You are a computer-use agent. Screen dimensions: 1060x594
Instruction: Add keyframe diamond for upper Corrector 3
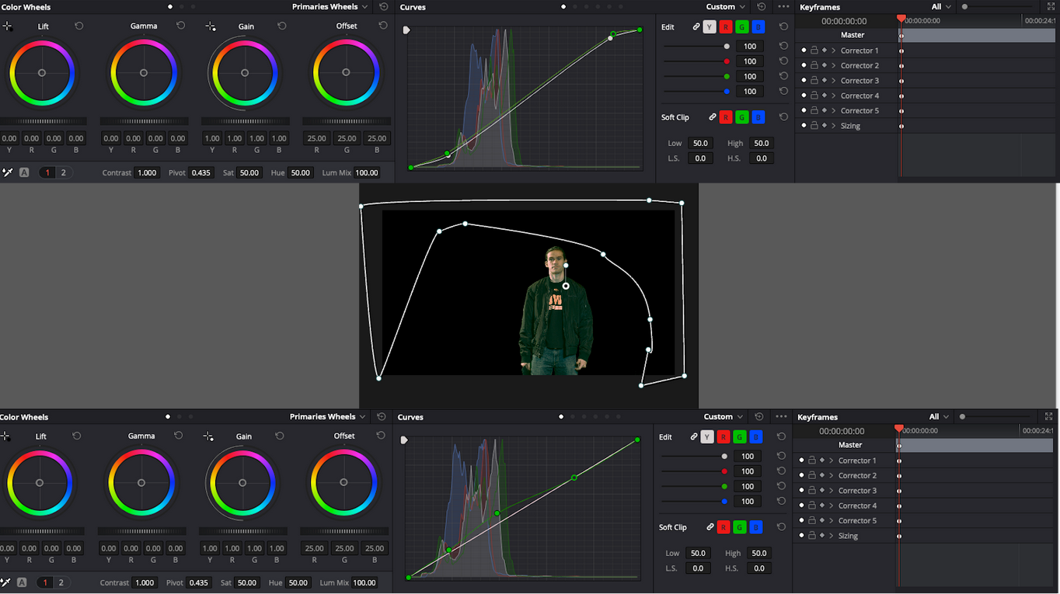825,81
